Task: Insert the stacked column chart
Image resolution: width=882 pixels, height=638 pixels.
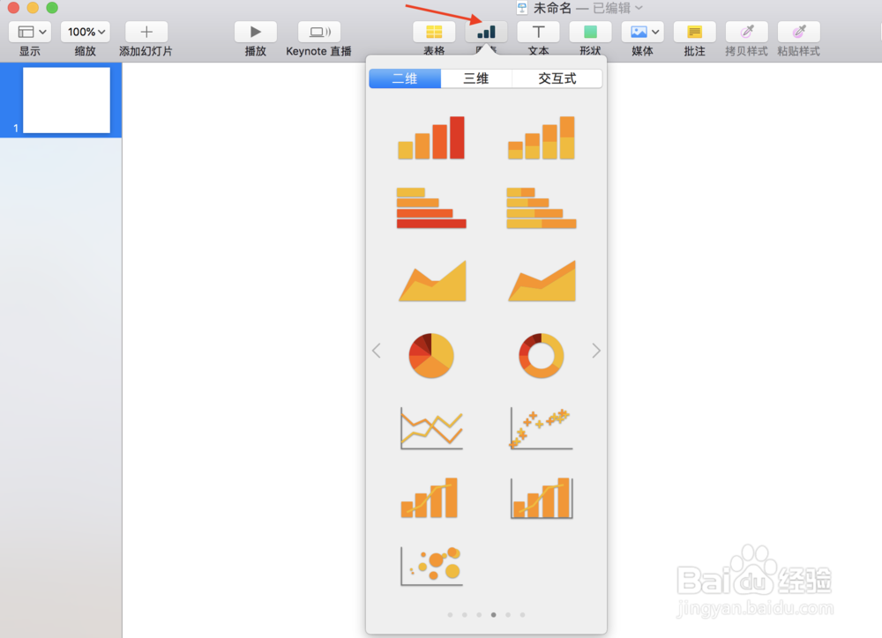Action: [x=542, y=137]
